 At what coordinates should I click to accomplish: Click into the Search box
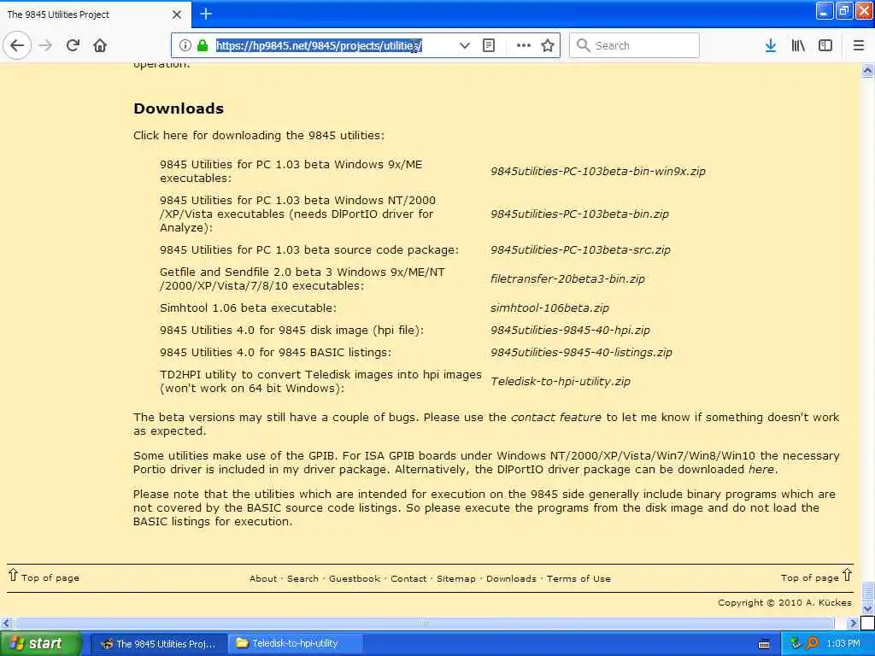(634, 46)
